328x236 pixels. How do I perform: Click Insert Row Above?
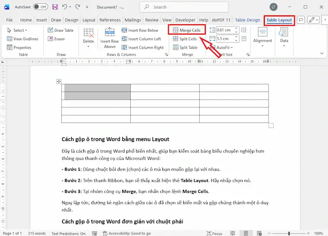point(109,38)
